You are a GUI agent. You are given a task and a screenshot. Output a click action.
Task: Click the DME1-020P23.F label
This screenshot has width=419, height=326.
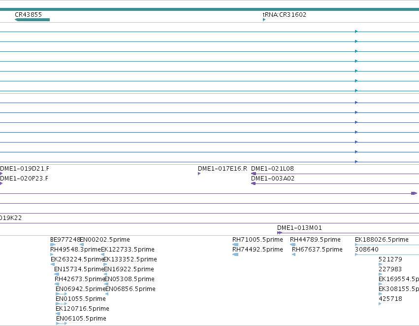click(24, 179)
